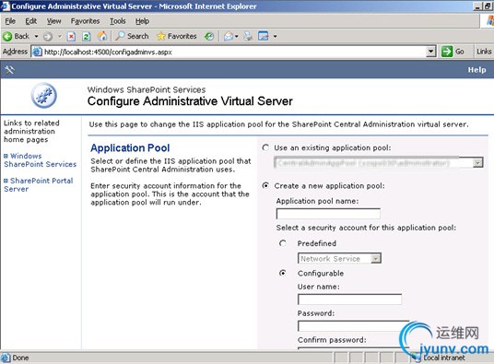Open the Favorites menu
Screen dimensions: 494x364
pos(85,21)
